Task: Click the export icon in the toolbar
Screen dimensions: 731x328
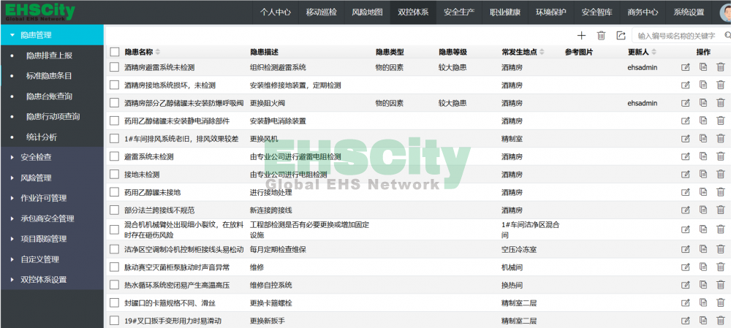Action: (x=621, y=35)
